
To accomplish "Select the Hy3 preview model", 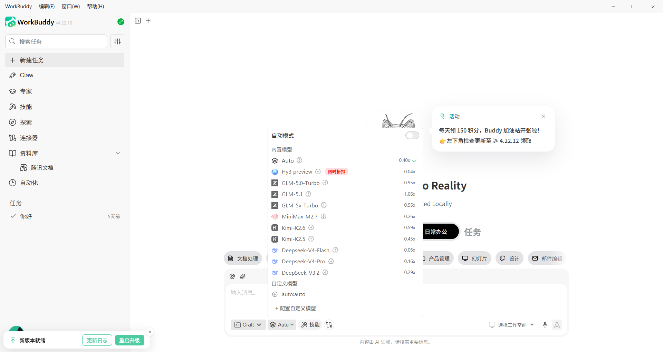I will coord(345,172).
